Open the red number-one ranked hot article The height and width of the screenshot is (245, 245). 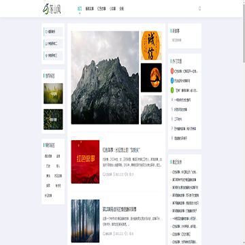click(x=186, y=71)
